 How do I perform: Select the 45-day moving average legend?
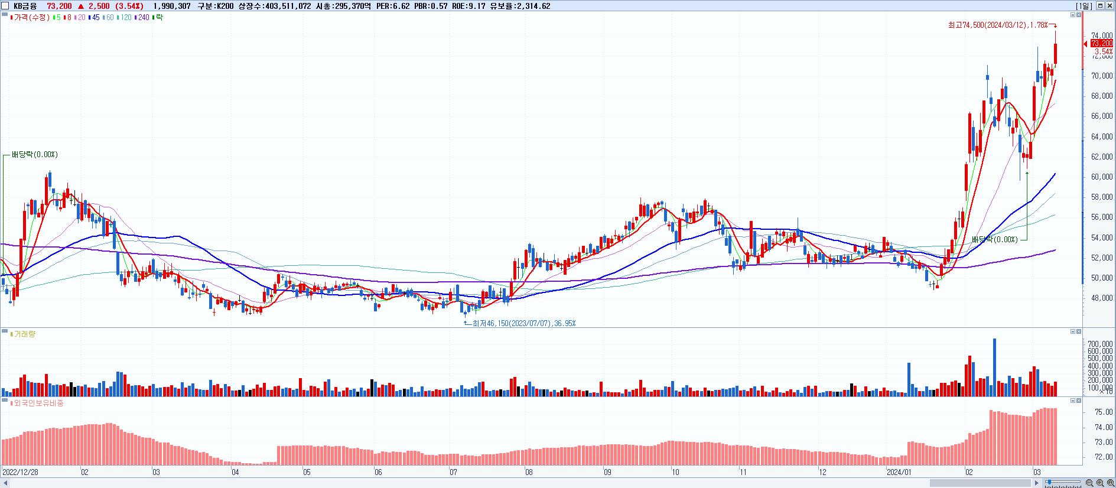coord(94,18)
